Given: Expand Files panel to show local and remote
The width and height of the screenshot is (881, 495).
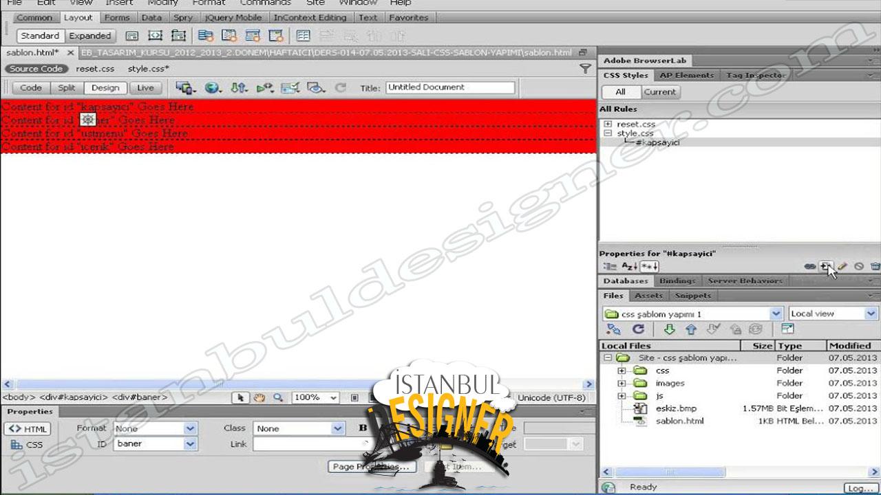Looking at the screenshot, I should tap(787, 329).
